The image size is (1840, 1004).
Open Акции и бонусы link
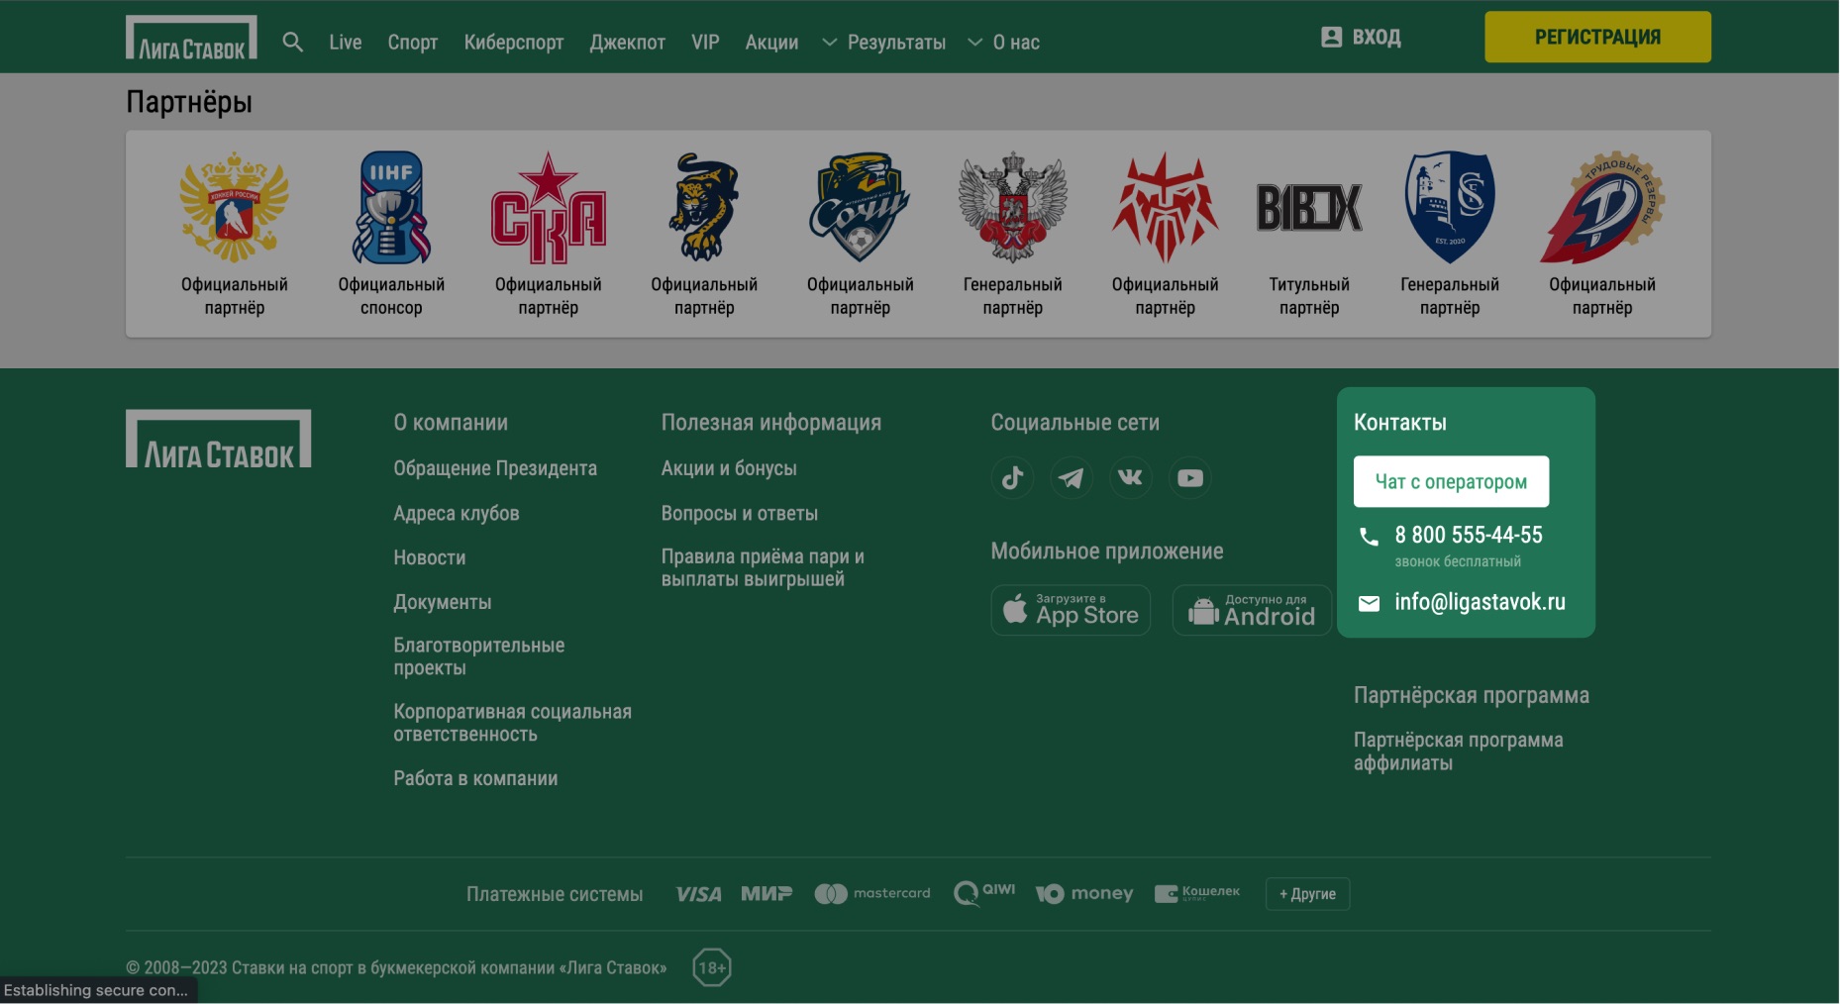click(729, 468)
